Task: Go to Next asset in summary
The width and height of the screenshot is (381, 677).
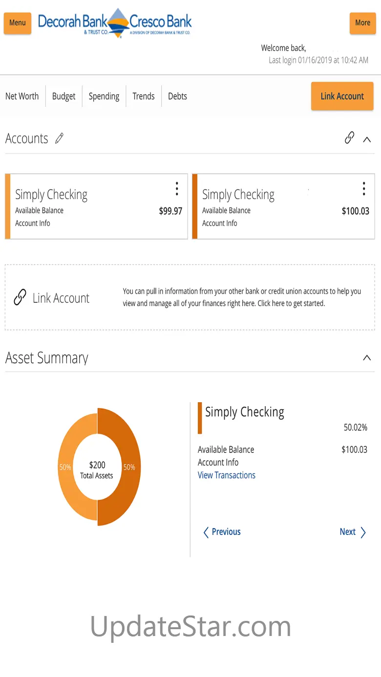Action: (353, 532)
